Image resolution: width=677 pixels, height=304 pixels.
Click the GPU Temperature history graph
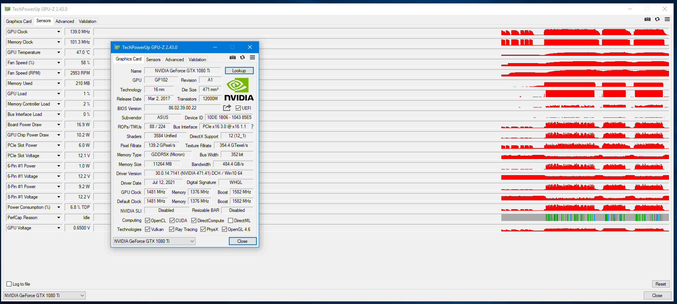382,52
